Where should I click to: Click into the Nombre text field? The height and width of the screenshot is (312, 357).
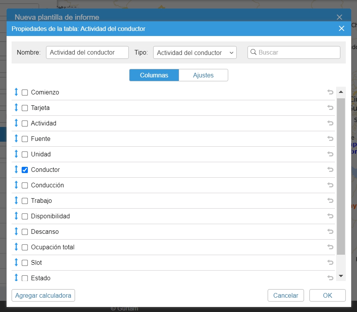point(87,53)
